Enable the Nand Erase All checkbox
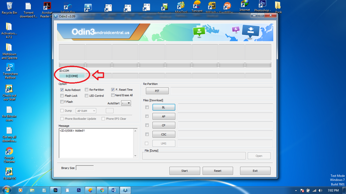Image resolution: width=346 pixels, height=194 pixels. coord(113,95)
